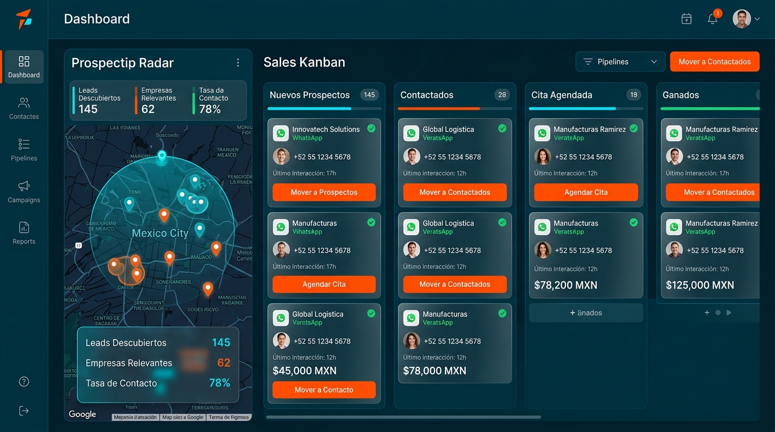Click the progress bar under the Contactados header
775x432 pixels.
click(x=455, y=109)
